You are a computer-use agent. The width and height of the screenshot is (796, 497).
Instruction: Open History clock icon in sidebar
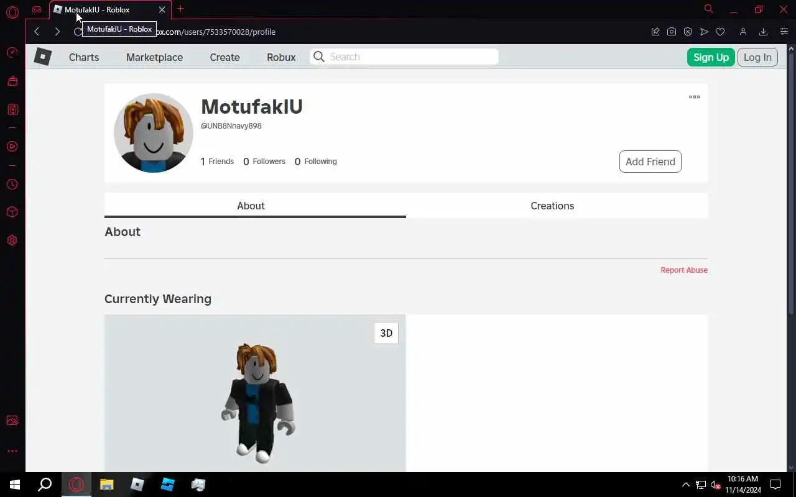[12, 185]
